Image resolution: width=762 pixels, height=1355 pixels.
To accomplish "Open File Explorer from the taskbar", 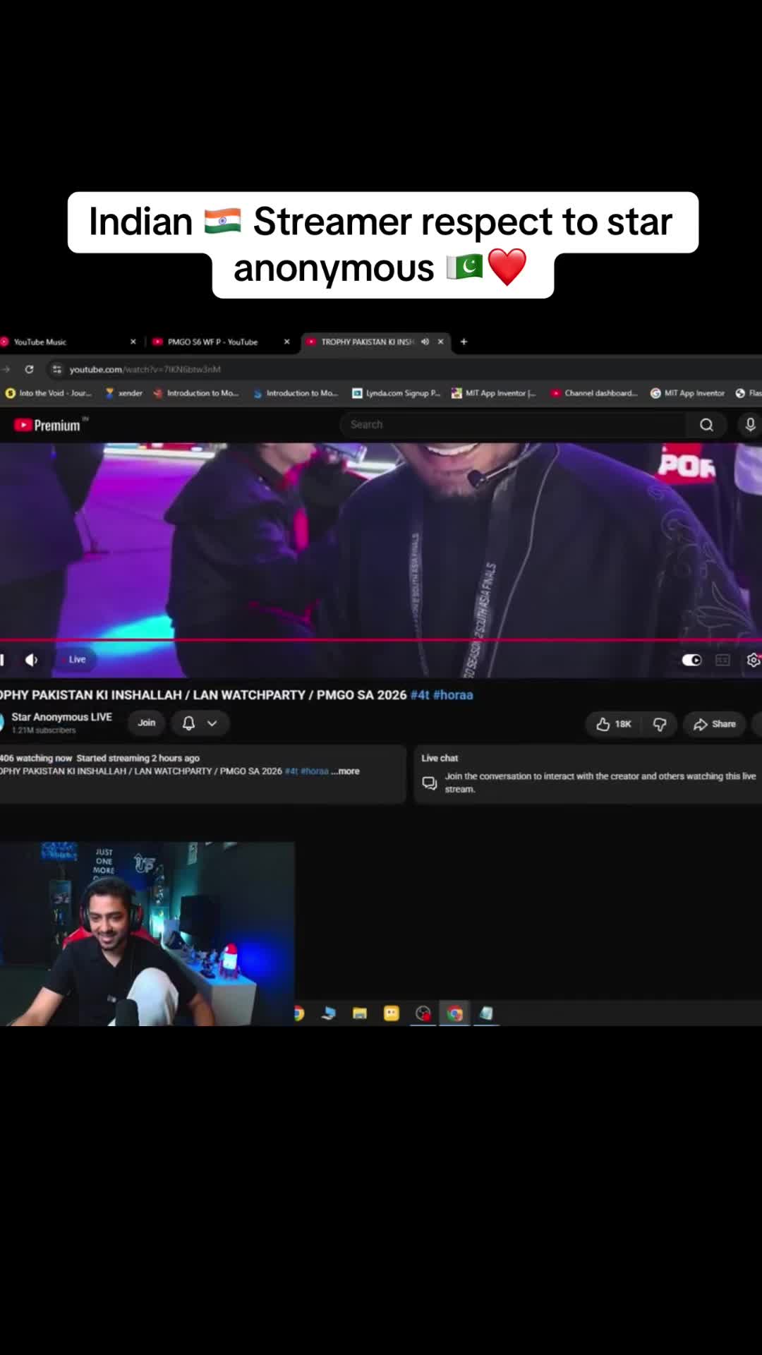I will 360,1014.
